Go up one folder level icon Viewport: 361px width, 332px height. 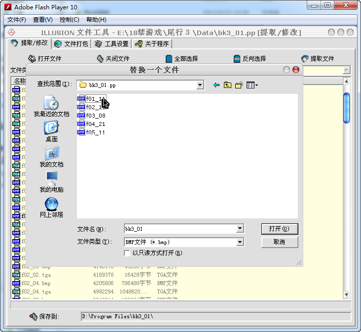click(x=227, y=85)
